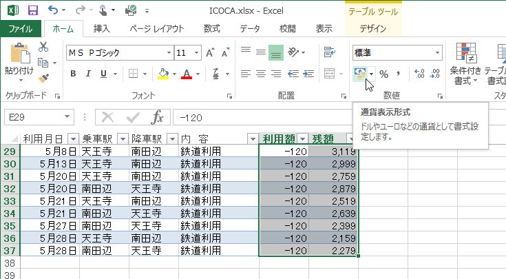
Task: Save the workbook with the floppy icon
Action: (x=33, y=10)
